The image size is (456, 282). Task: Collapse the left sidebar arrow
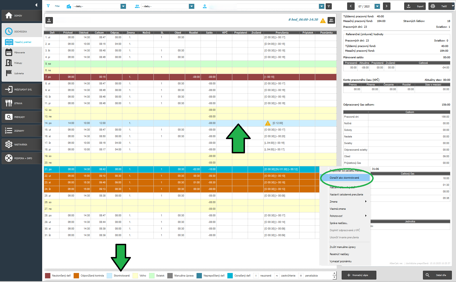(36, 5)
